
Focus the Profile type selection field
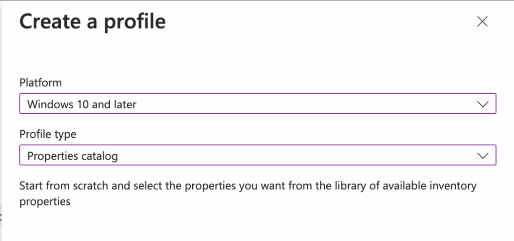[258, 156]
